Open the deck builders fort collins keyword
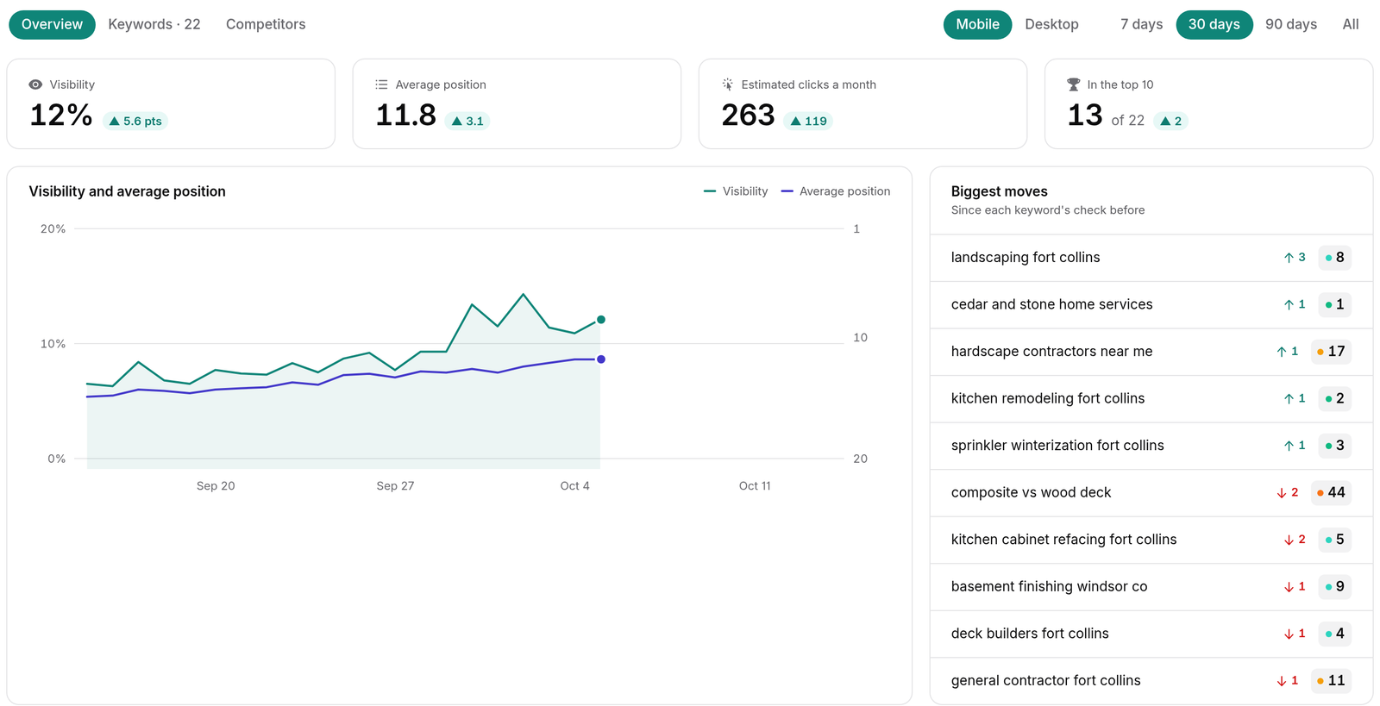This screenshot has width=1380, height=706. pos(1151,634)
